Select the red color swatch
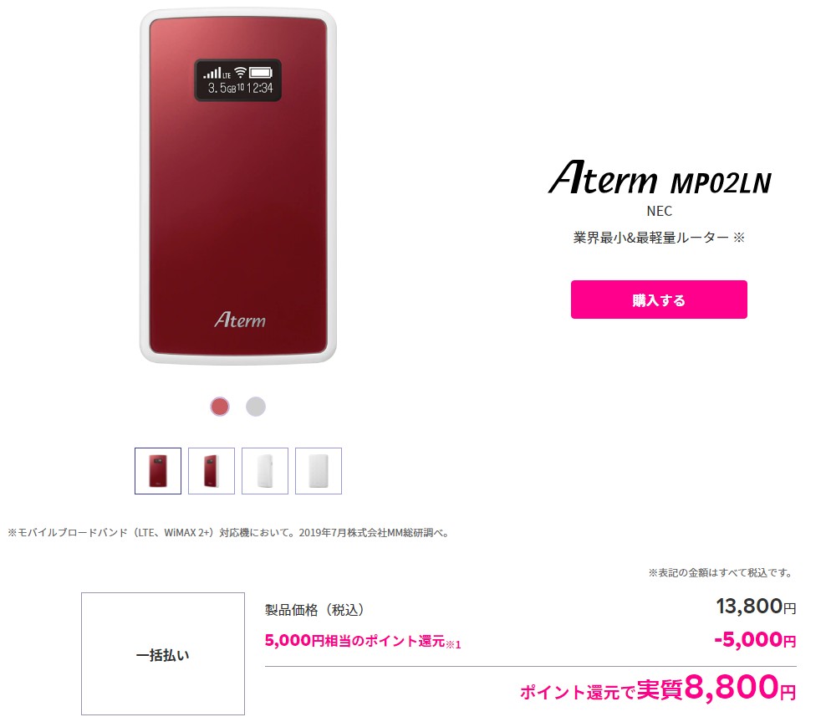The width and height of the screenshot is (826, 717). click(220, 407)
